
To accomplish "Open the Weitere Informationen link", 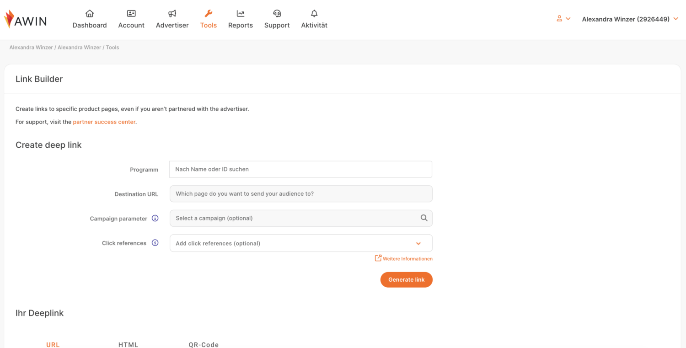I will click(x=407, y=258).
